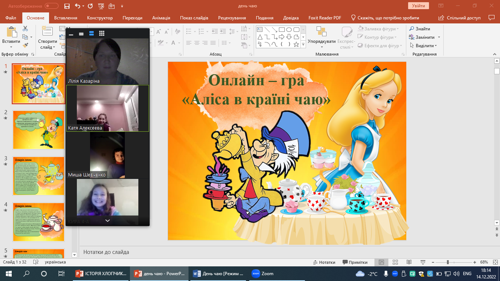Select the right arrow block shape
The height and width of the screenshot is (281, 500).
pyautogui.click(x=281, y=37)
